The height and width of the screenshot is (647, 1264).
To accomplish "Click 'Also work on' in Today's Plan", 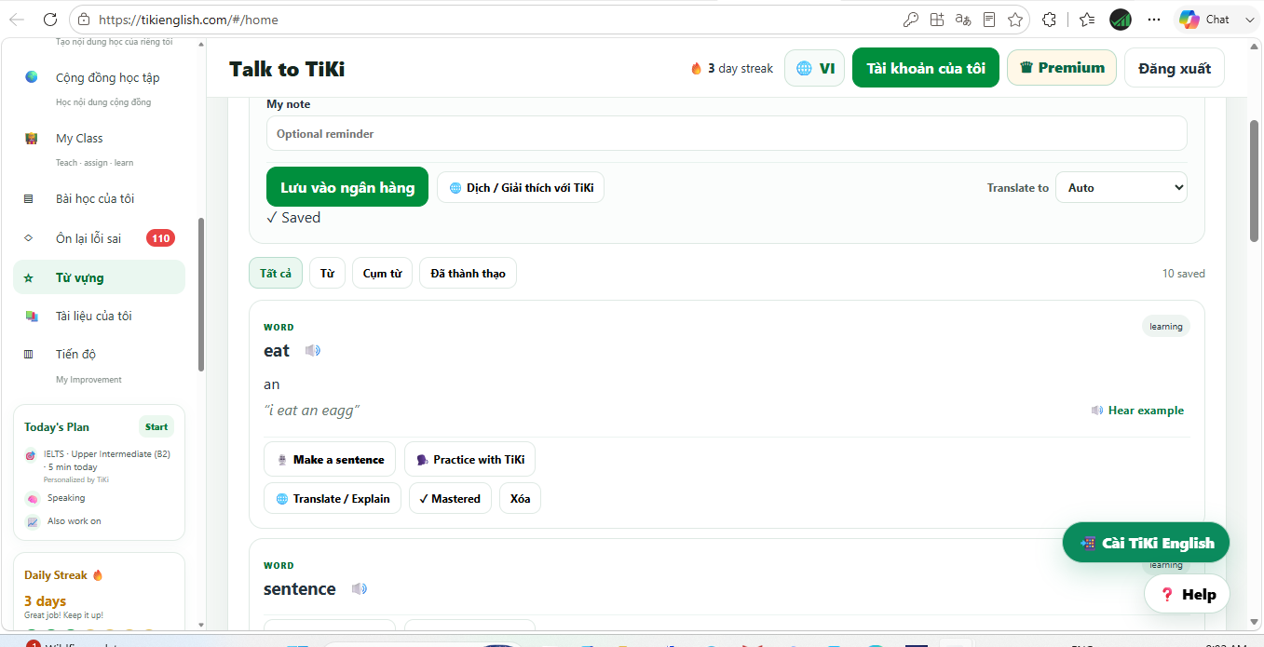I will click(75, 521).
